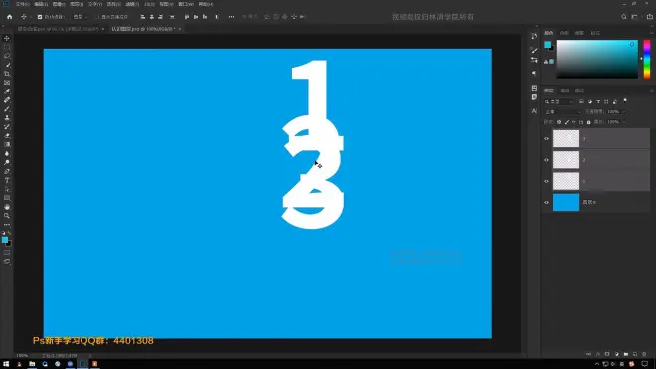Viewport: 656px width, 369px height.
Task: Open the Edit menu
Action: (x=41, y=4)
